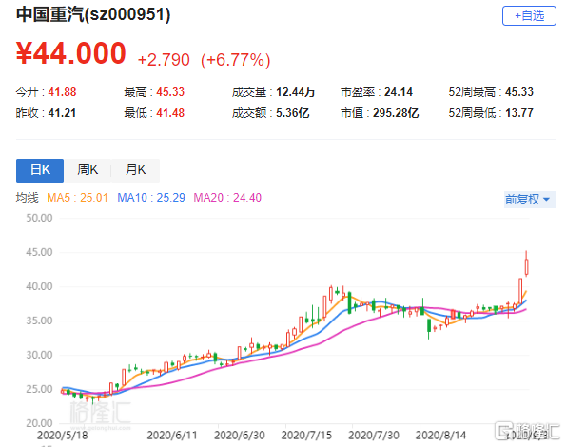Click the latest red candlestick near 44
The image size is (566, 447).
pyautogui.click(x=527, y=266)
